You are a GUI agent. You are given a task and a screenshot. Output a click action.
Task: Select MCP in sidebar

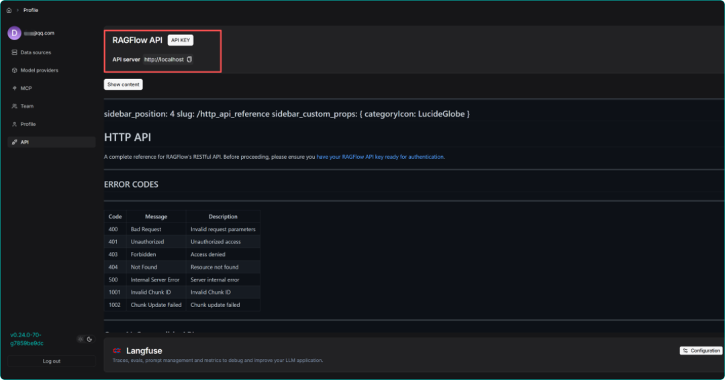coord(51,88)
